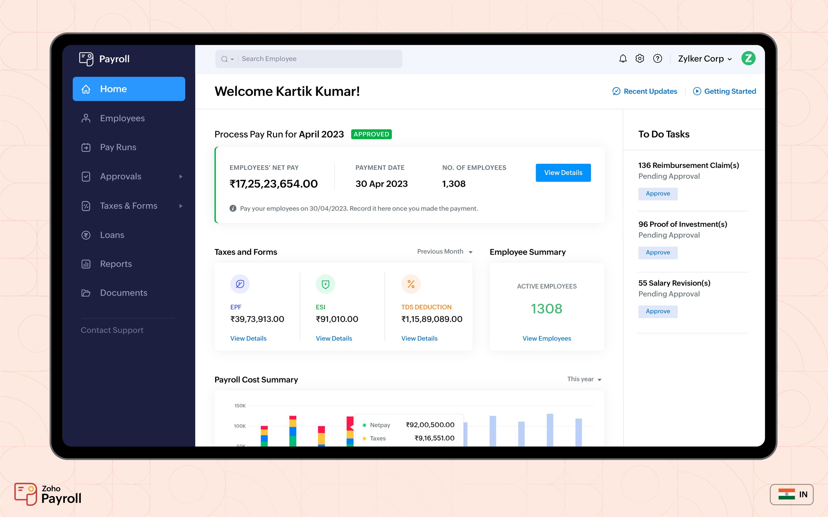Switch to the Home tab
Screen dimensions: 828x517
pos(113,88)
